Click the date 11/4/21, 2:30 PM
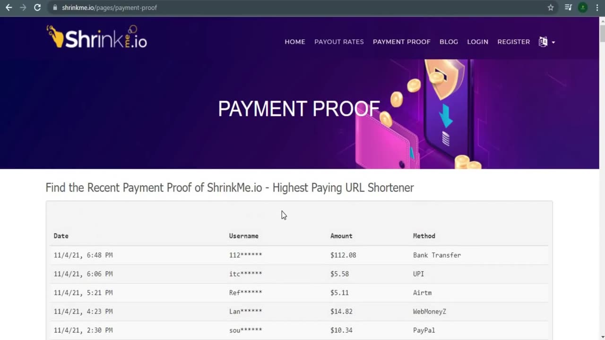Viewport: 605px width, 340px height. point(83,331)
